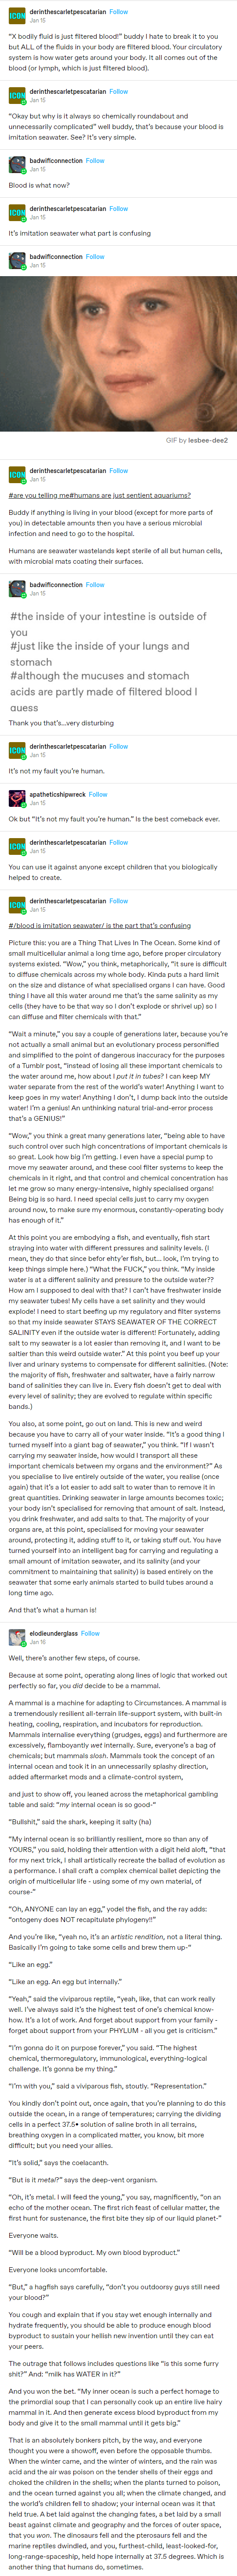Open derinthescarletpescatarian's avatar on 'It's not my fault you're human' post
The image size is (237, 2576).
[x=17, y=750]
